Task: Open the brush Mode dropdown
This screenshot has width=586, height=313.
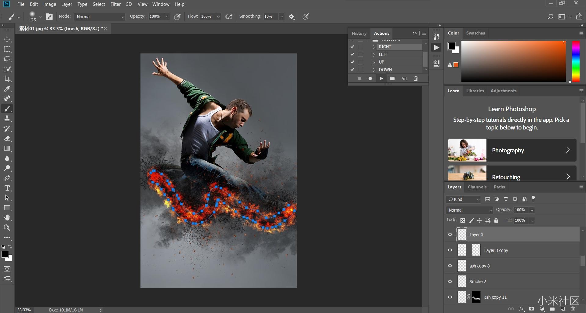Action: point(100,17)
